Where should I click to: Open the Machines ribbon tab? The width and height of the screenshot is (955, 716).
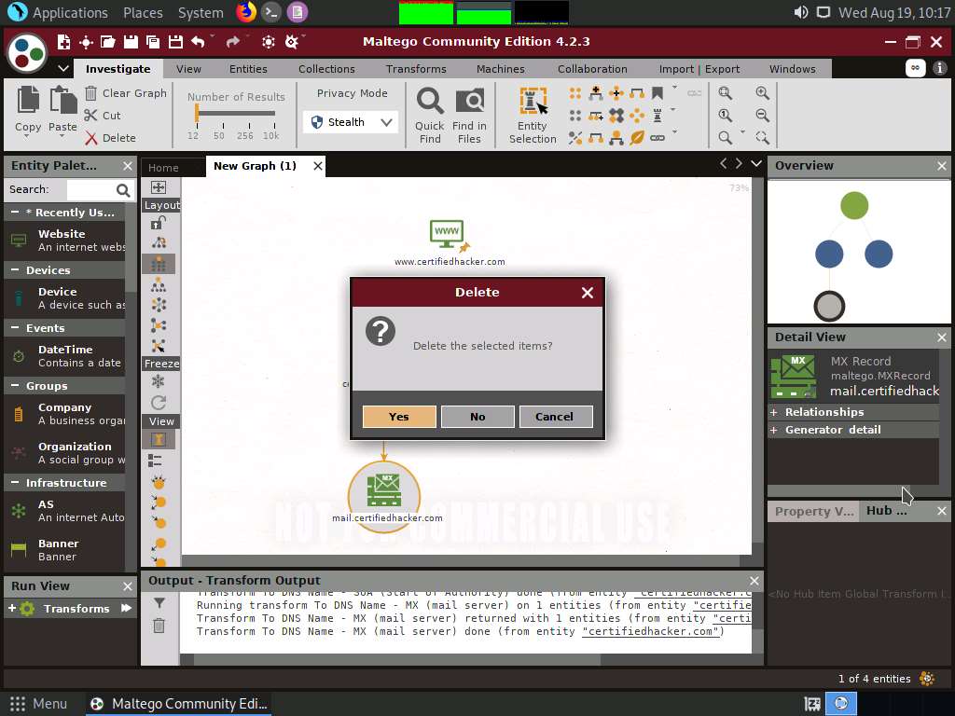501,69
